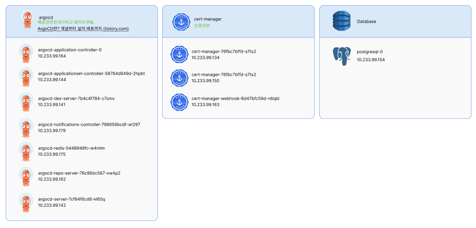Select cert-manager-76fbc7bffd-s7ts2 name above 10.233.99.150
The height and width of the screenshot is (228, 476).
[x=224, y=75]
